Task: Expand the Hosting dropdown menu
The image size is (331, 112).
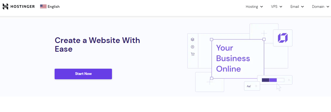Action: pos(254,6)
